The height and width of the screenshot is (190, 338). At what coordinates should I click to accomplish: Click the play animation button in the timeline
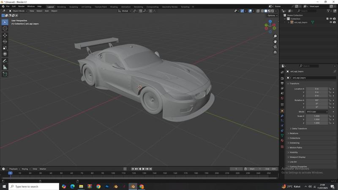[143, 169]
